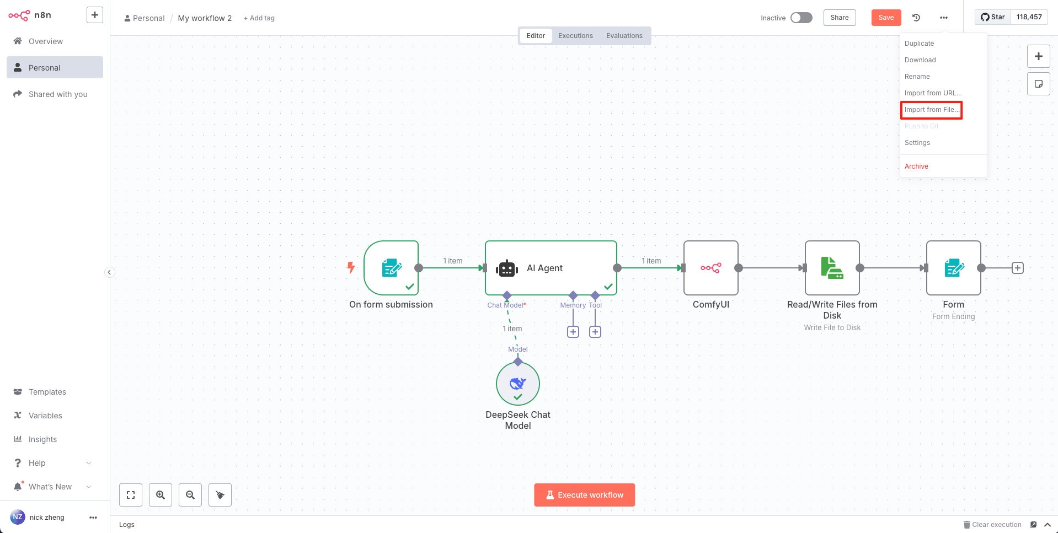The image size is (1058, 533).
Task: Click the Save button
Action: [886, 18]
